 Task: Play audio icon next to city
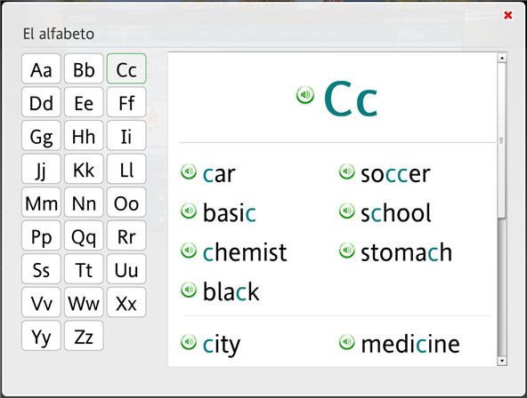coord(189,342)
